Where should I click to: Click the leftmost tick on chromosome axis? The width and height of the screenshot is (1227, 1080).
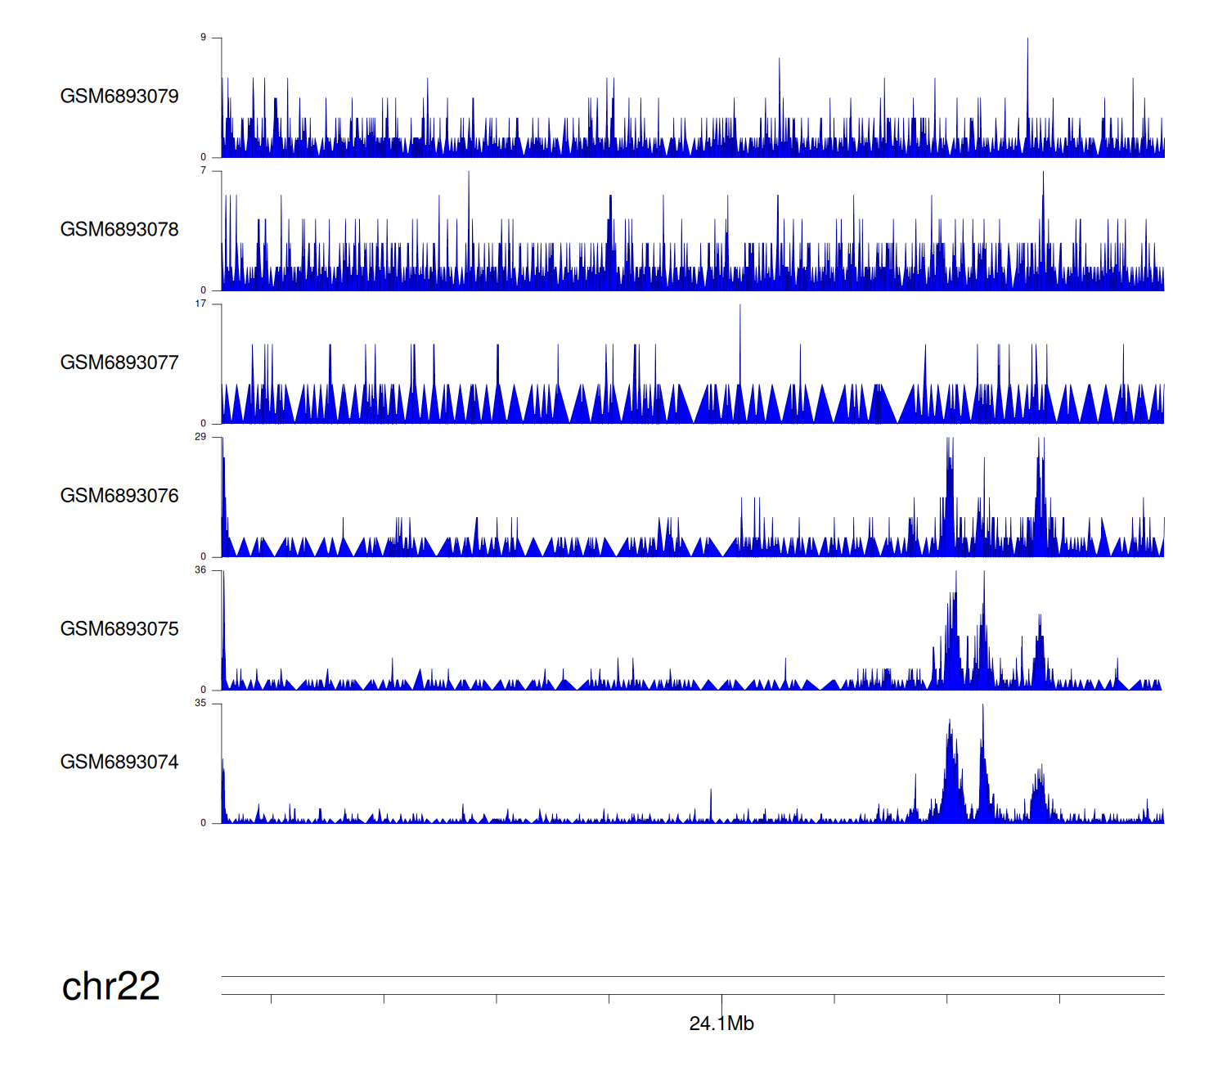[271, 999]
